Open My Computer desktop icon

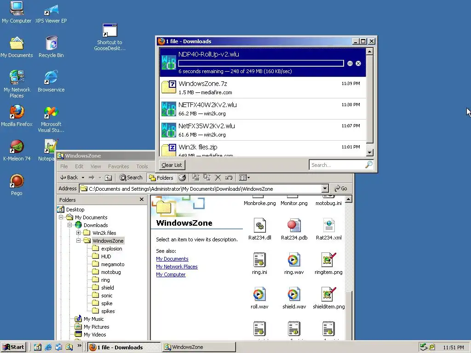17,12
